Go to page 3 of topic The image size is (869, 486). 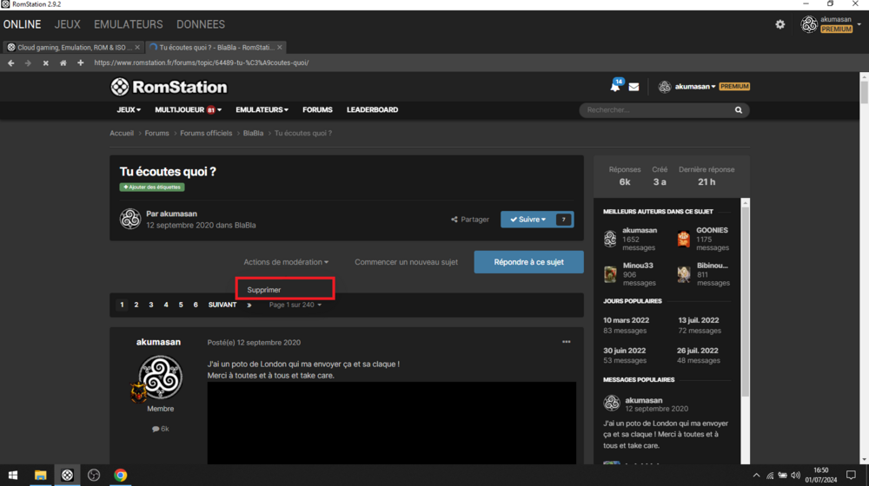[x=151, y=305]
